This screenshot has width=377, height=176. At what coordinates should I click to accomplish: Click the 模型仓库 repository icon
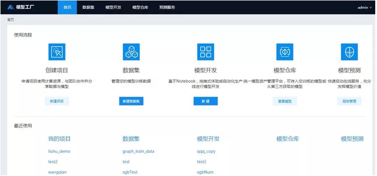(x=285, y=52)
